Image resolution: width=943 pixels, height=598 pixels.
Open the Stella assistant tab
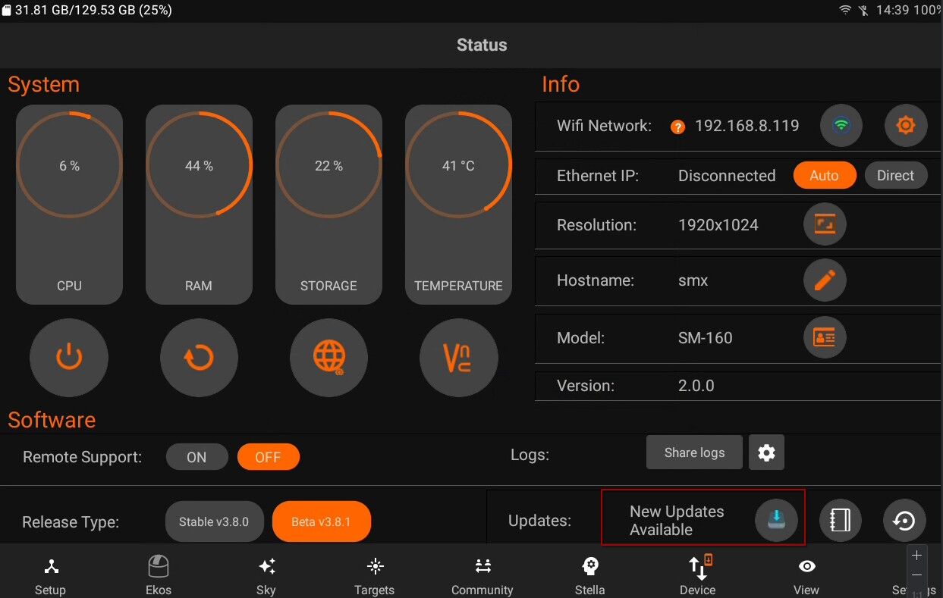(x=590, y=576)
